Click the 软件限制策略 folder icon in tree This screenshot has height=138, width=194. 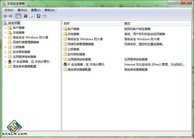pyautogui.click(x=10, y=52)
